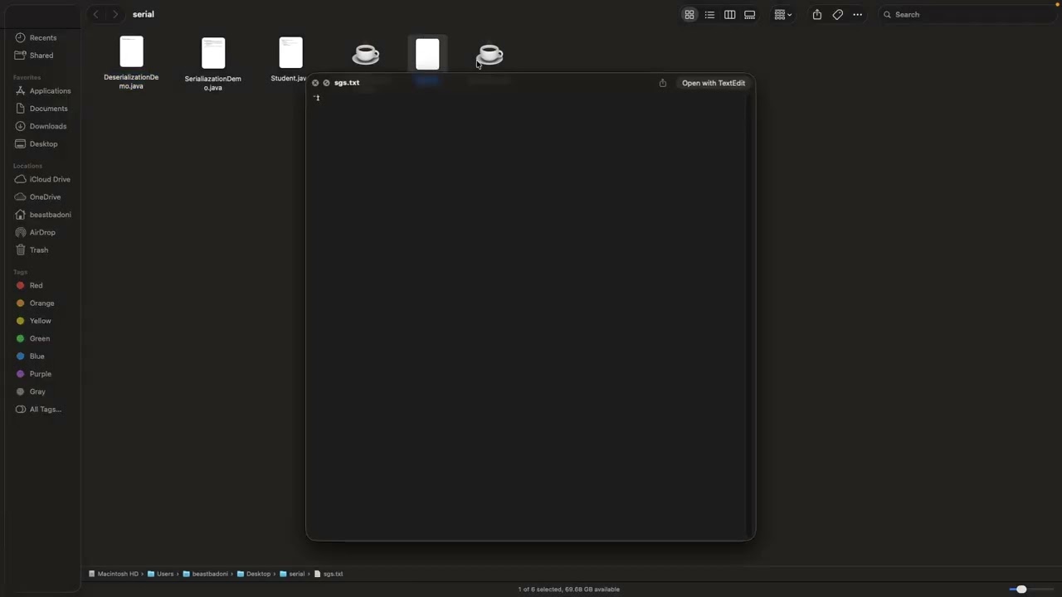Filter by the Orange tag
This screenshot has height=597, width=1062.
41,303
